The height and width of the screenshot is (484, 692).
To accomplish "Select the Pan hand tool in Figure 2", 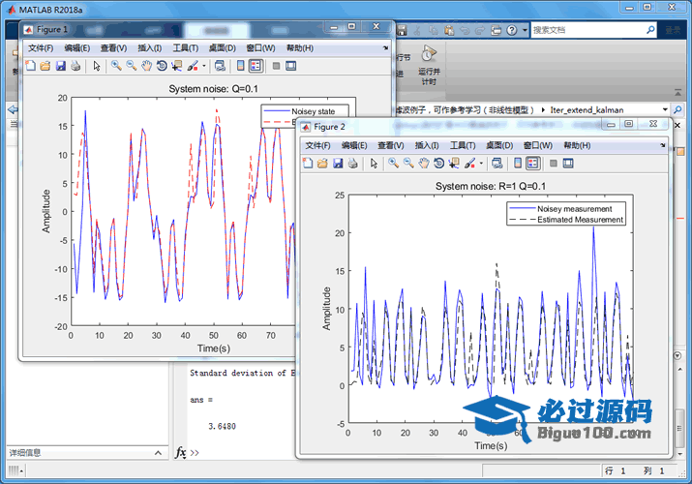I will click(423, 163).
